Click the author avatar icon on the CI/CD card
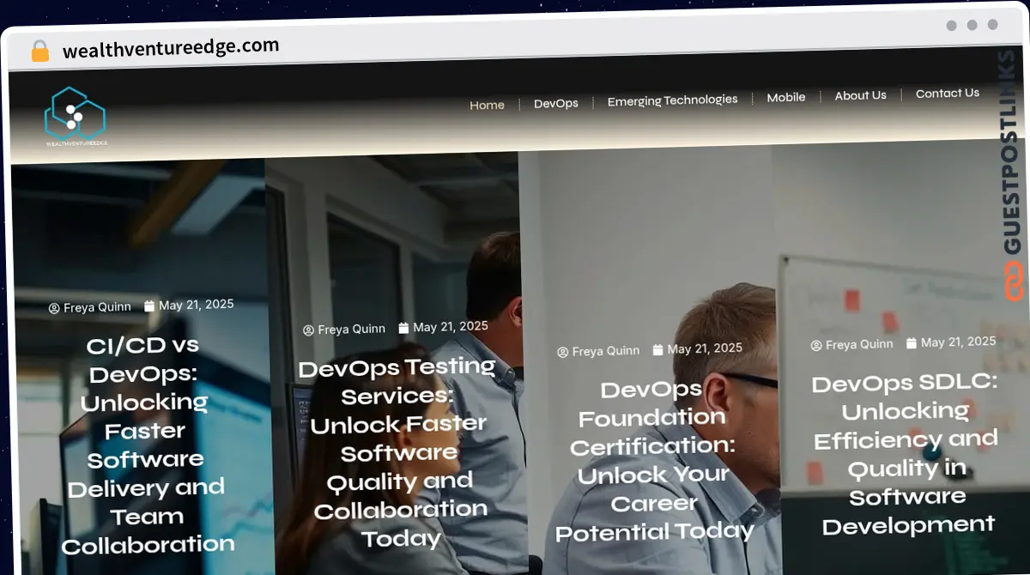 click(54, 307)
